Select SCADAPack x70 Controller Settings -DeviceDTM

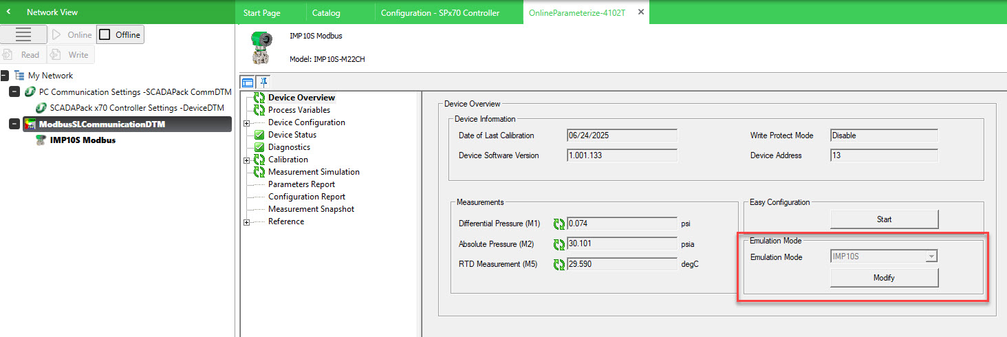pos(137,108)
